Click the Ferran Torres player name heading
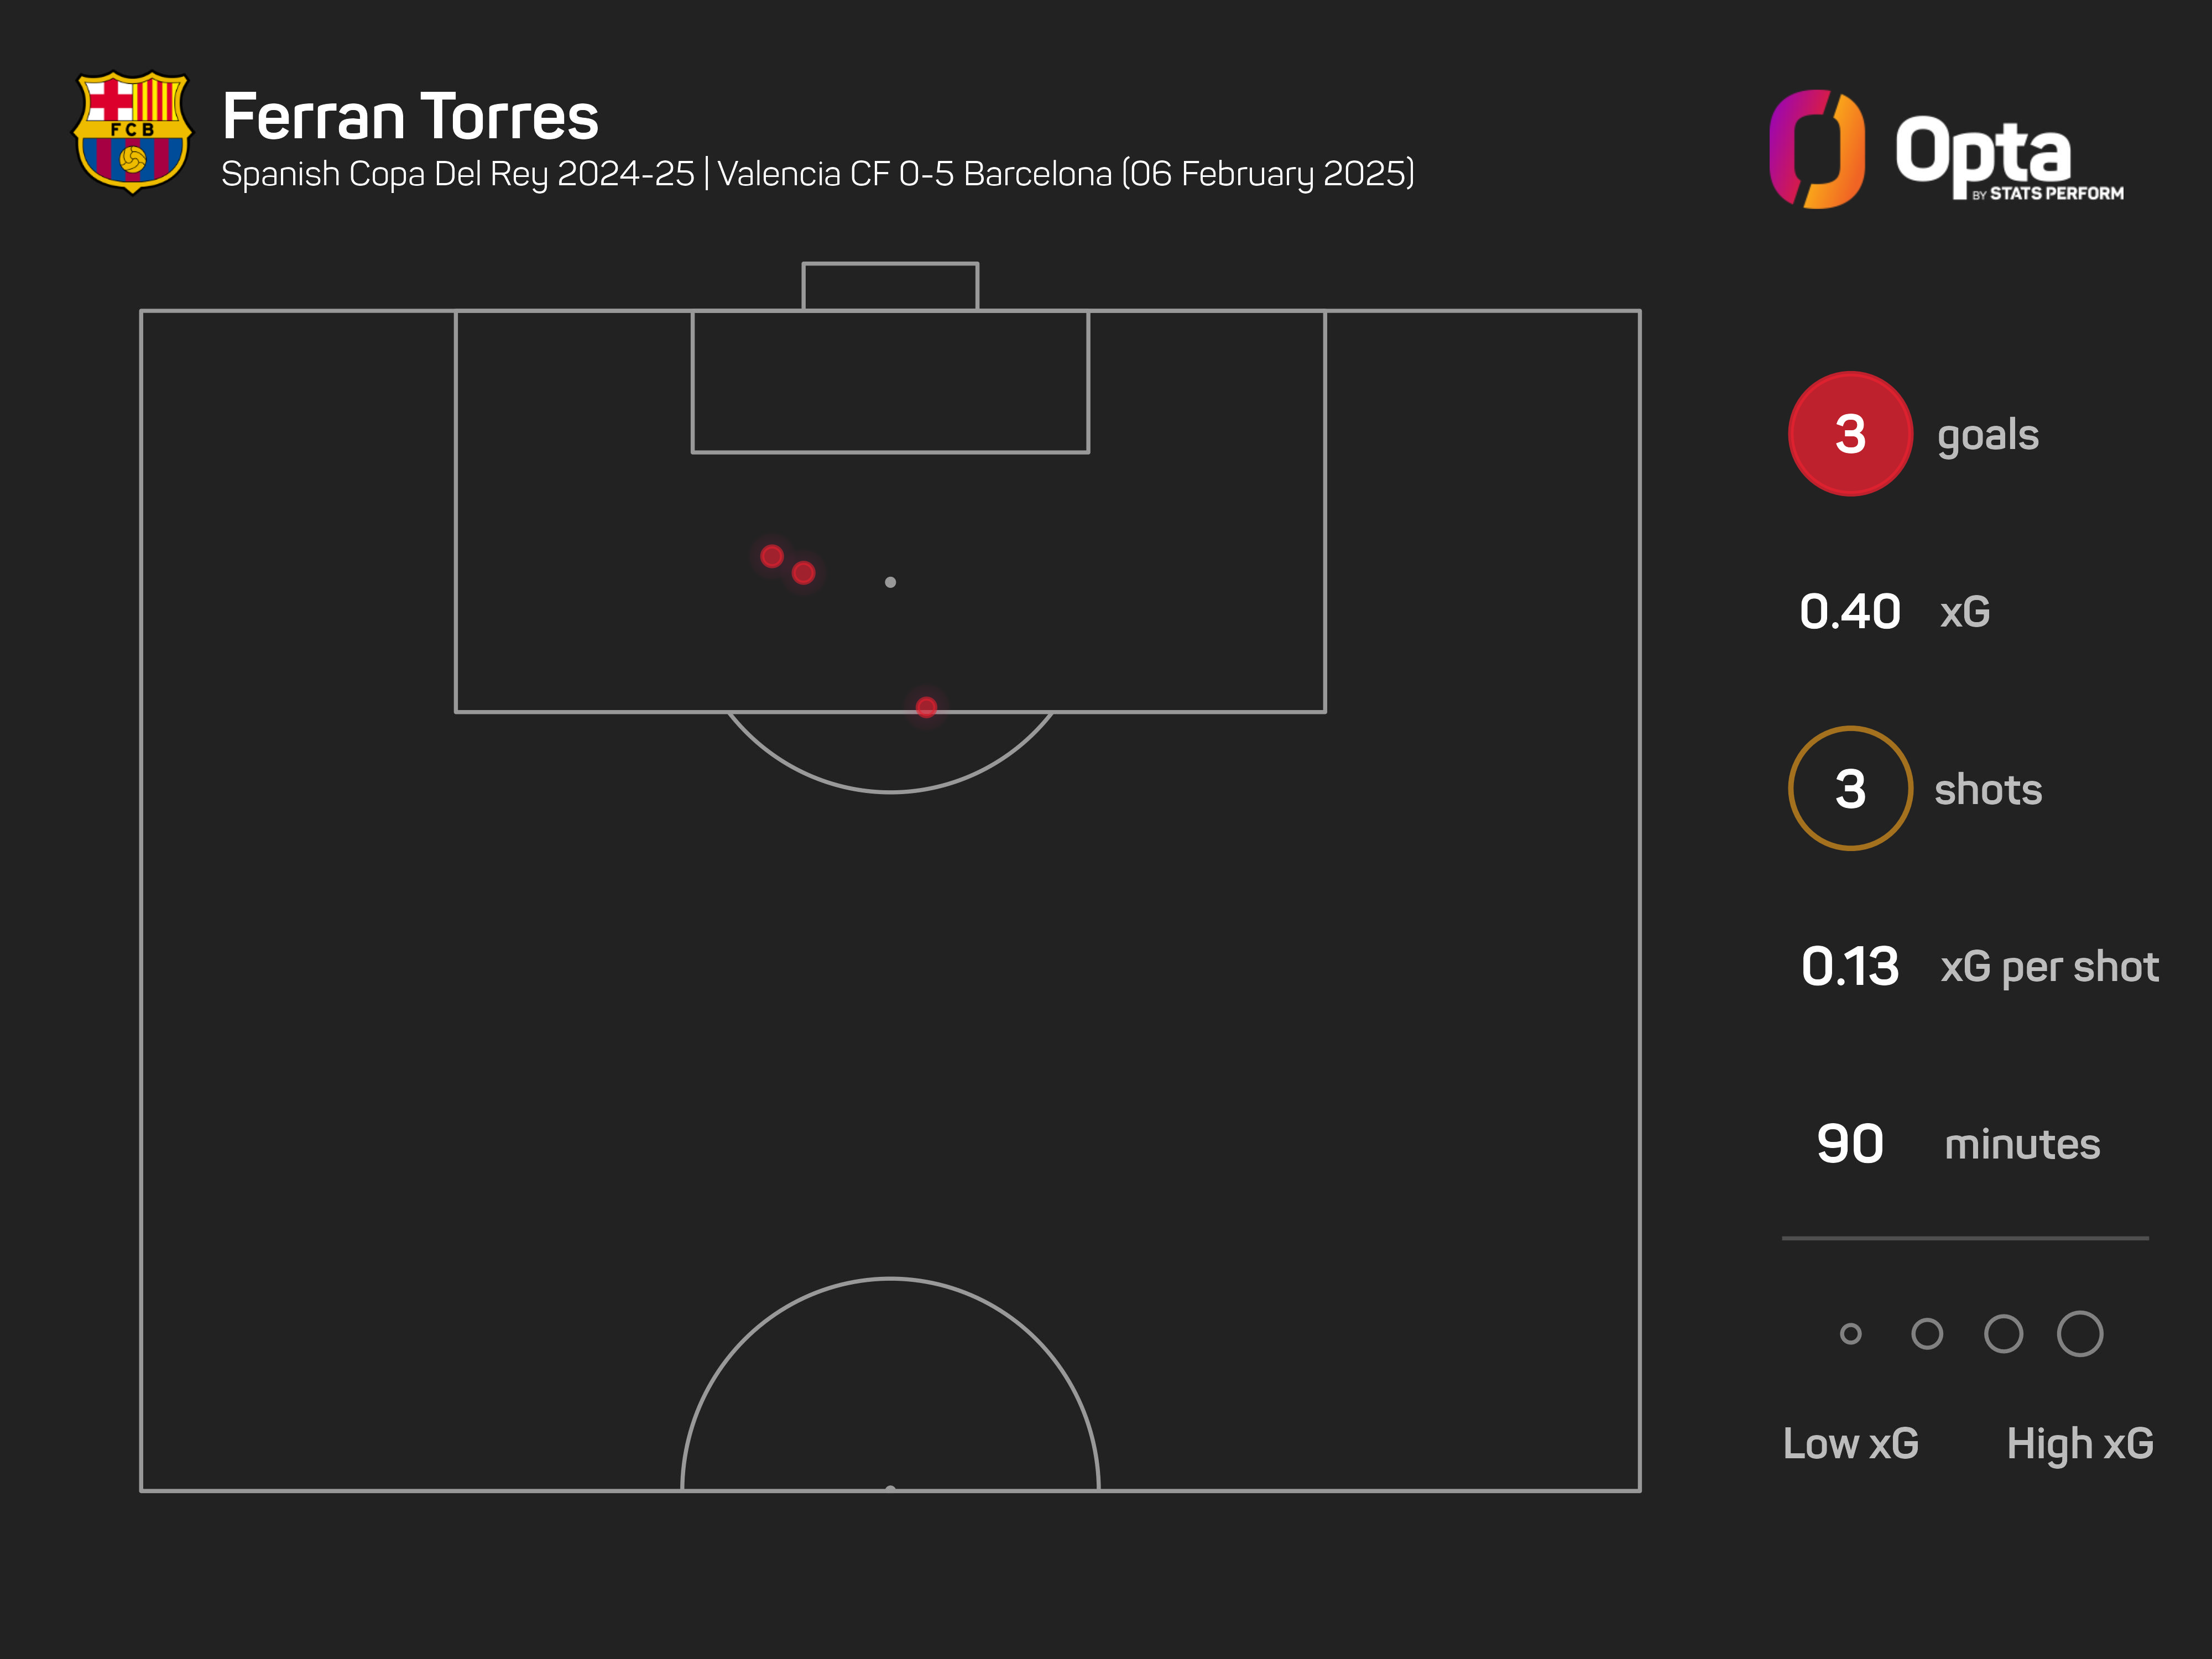The width and height of the screenshot is (2212, 1659). tap(410, 117)
